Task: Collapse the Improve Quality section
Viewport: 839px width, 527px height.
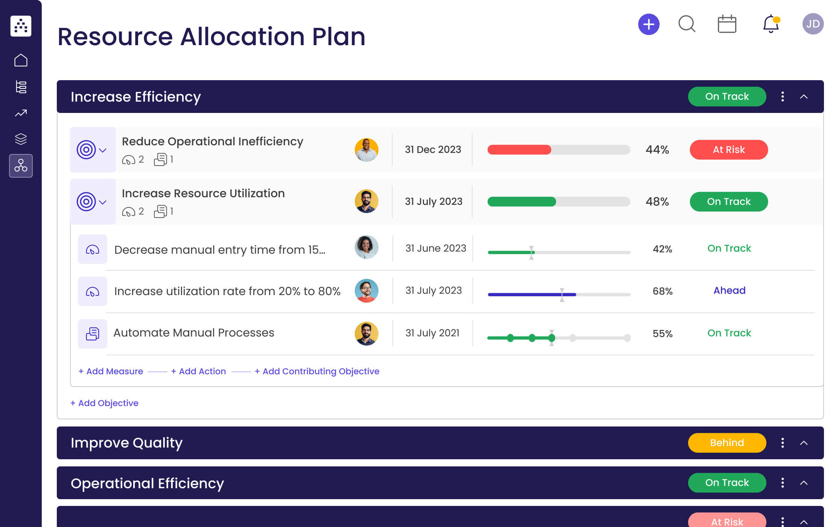Action: [x=803, y=443]
